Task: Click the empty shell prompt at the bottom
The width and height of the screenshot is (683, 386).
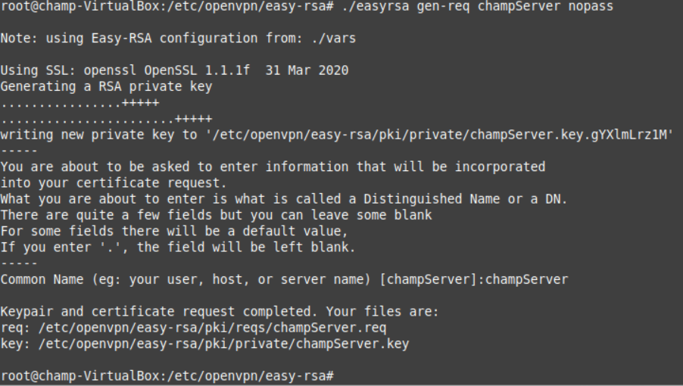Action: click(x=167, y=376)
